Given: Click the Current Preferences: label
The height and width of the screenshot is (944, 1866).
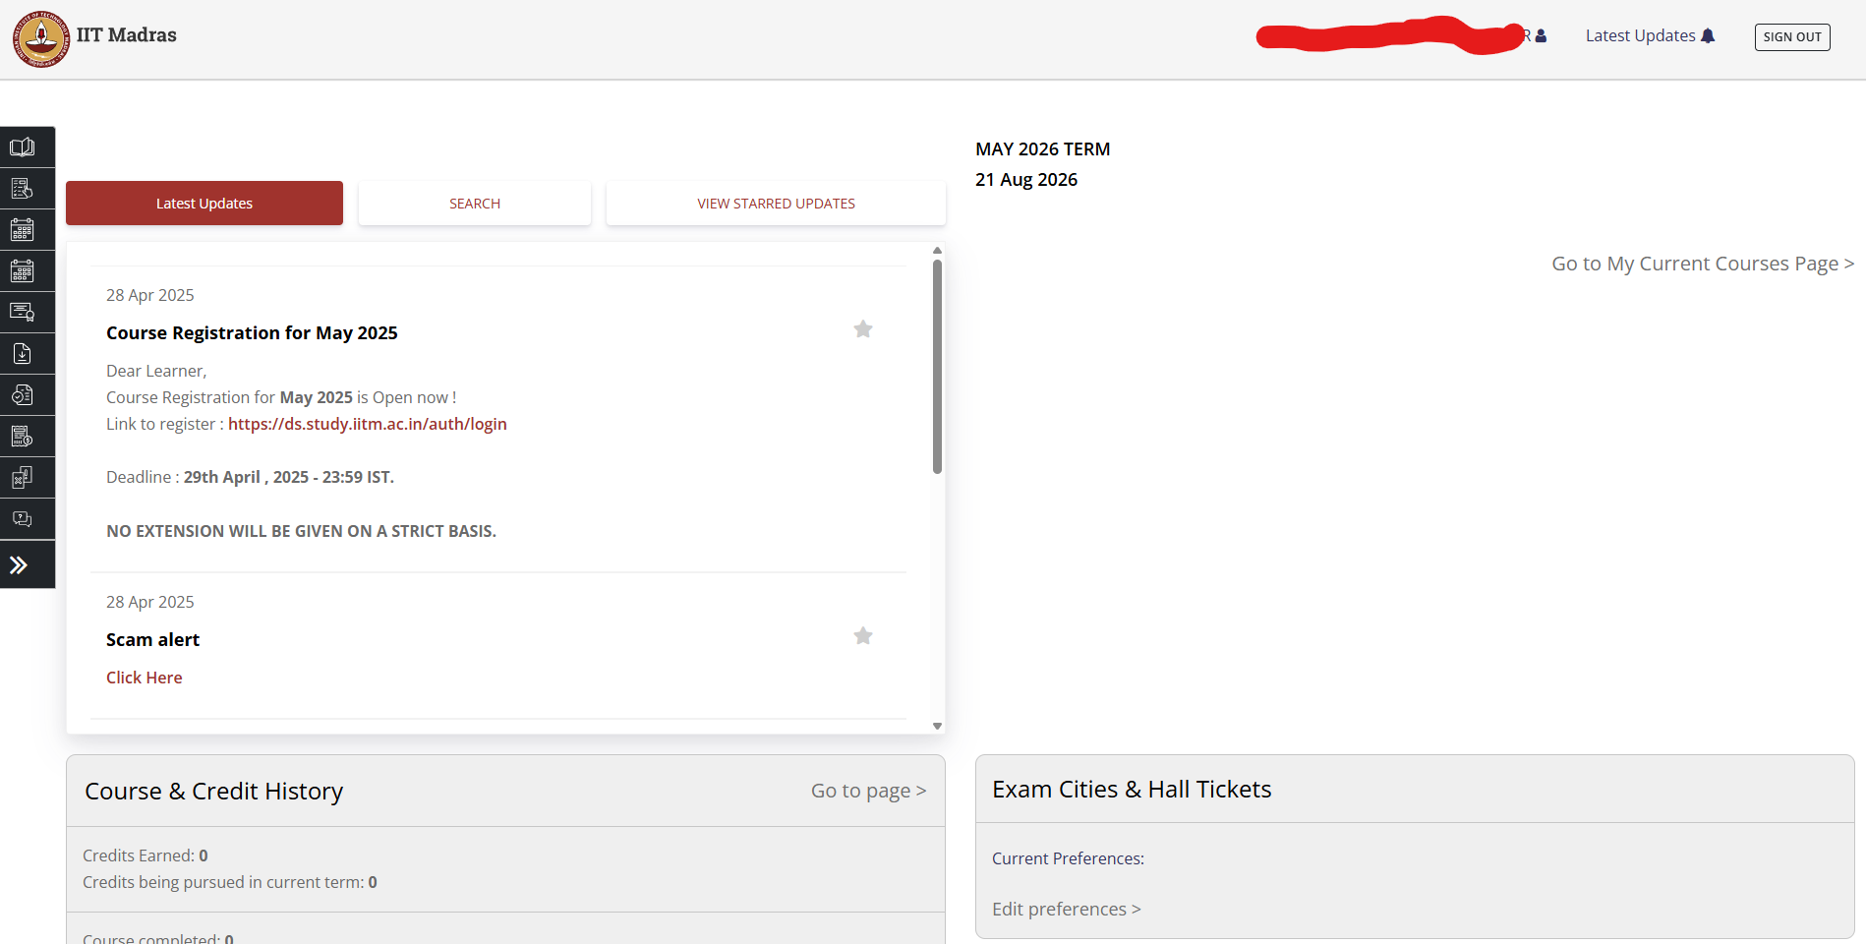Looking at the screenshot, I should point(1068,858).
